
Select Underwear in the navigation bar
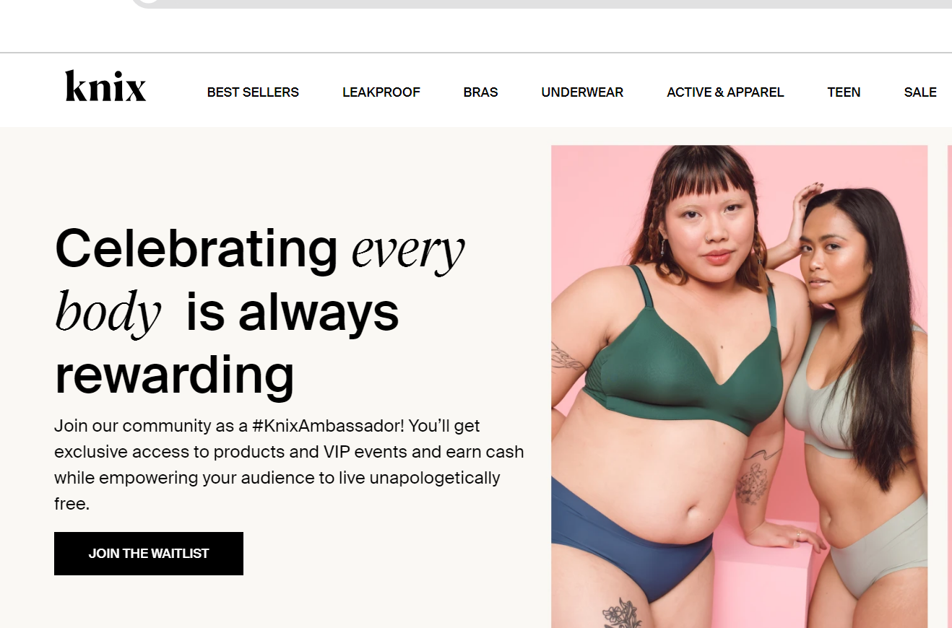[x=582, y=92]
